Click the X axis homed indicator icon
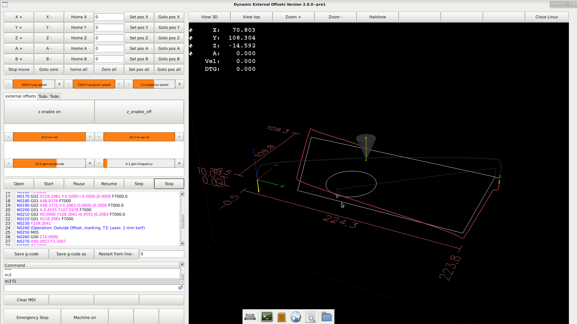 pyautogui.click(x=191, y=30)
